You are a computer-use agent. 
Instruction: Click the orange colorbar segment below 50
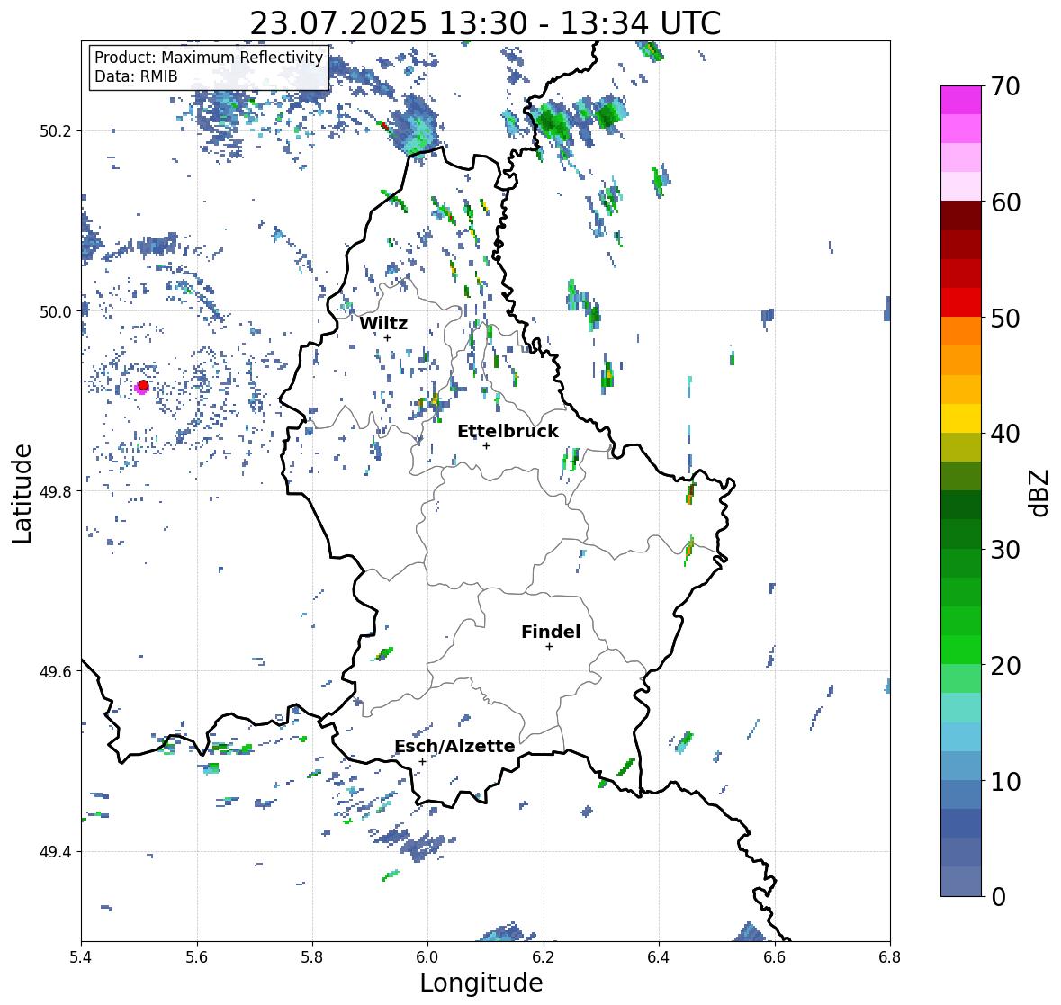(961, 331)
